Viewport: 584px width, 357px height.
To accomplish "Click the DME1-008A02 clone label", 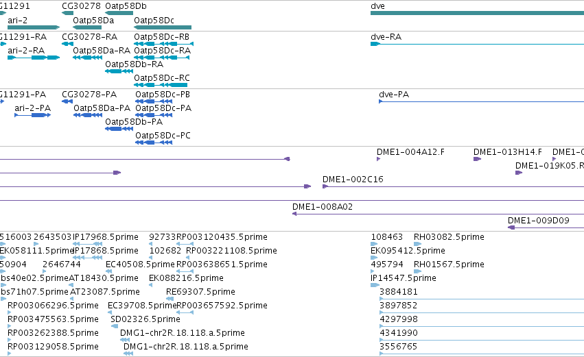I will tap(322, 207).
